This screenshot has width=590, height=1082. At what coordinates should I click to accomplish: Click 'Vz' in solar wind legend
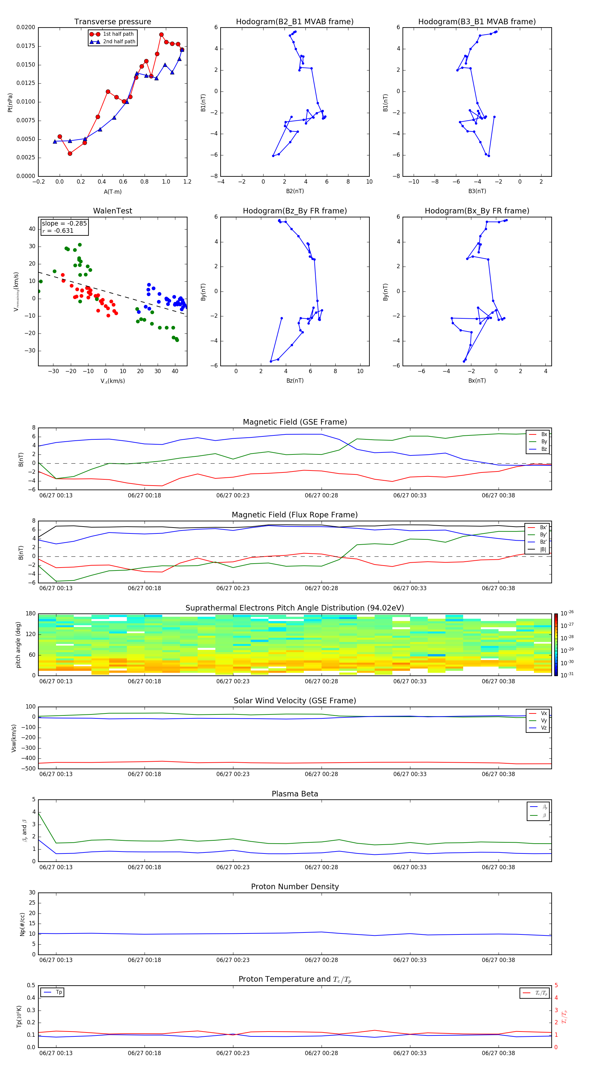[x=538, y=728]
